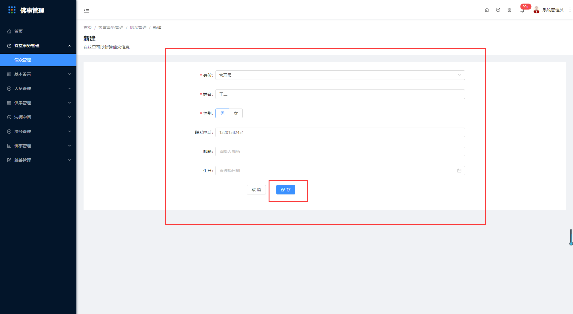
Task: Open the apps grid icon in the top bar
Action: click(509, 10)
